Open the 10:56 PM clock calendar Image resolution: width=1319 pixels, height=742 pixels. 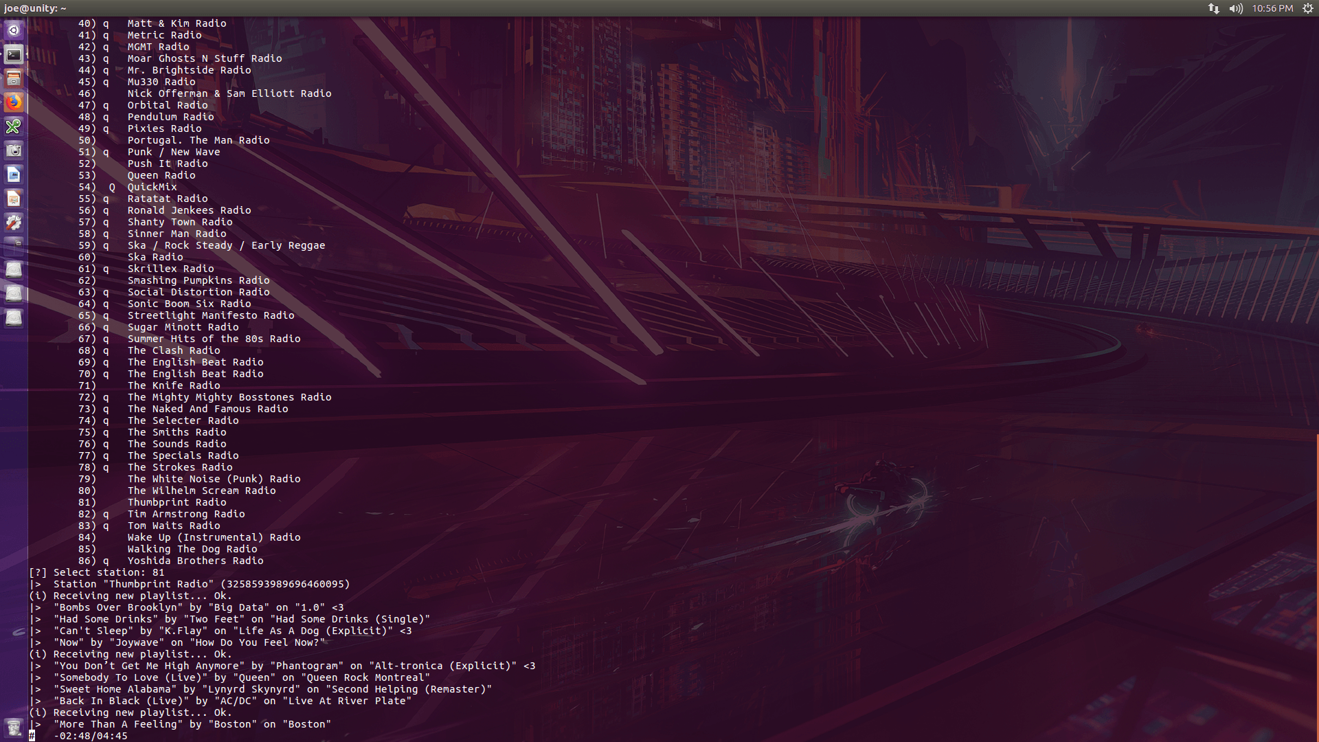pos(1272,8)
